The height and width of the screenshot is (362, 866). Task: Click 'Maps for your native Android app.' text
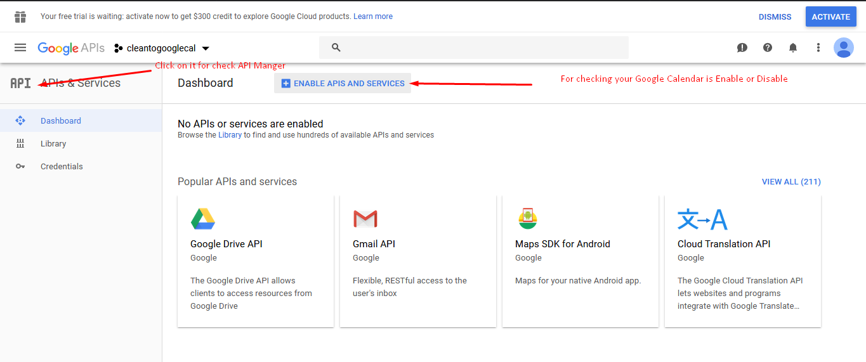[x=578, y=280]
